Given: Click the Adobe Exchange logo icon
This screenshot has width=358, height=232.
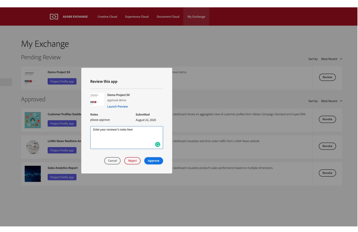Looking at the screenshot, I should (54, 17).
